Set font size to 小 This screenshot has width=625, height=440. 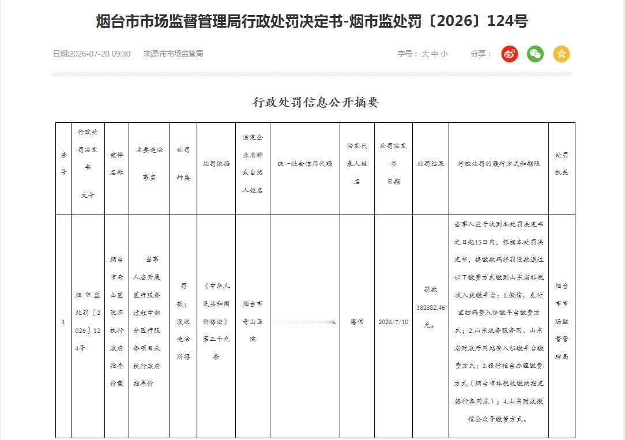pyautogui.click(x=444, y=54)
